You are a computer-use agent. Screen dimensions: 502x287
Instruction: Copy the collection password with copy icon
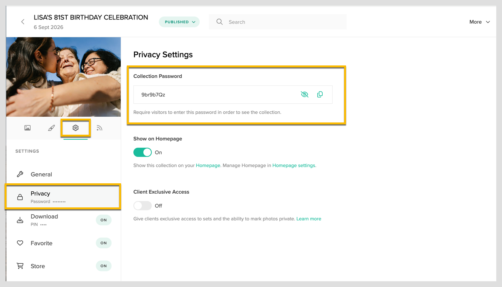point(320,95)
